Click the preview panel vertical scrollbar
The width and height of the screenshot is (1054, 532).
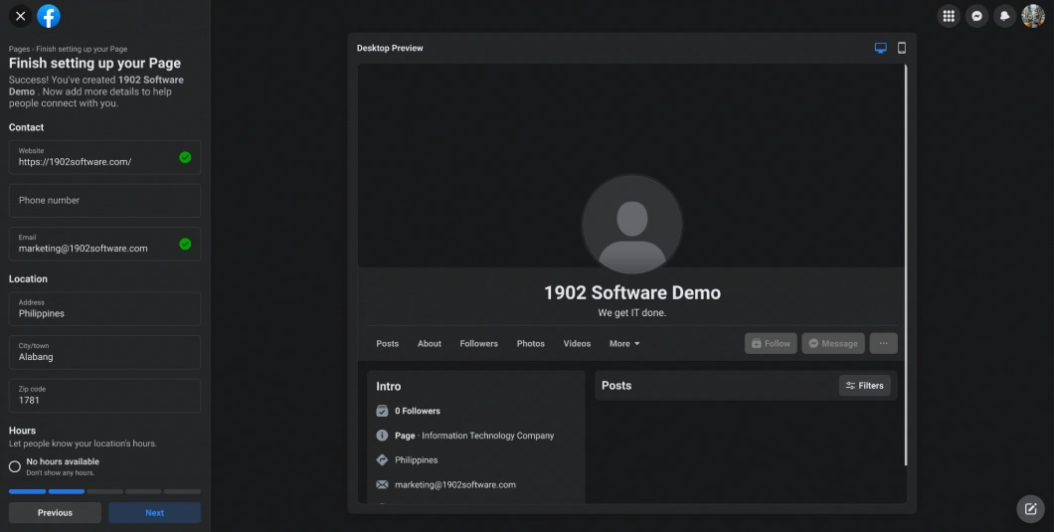pos(906,265)
